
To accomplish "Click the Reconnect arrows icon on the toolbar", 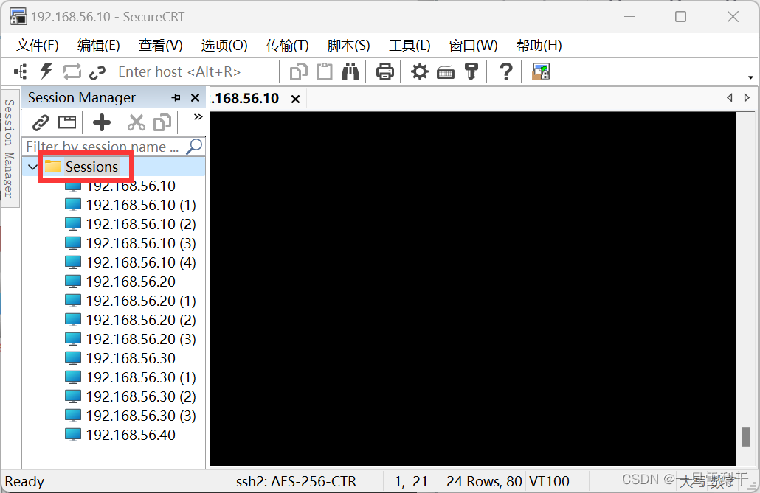I will [72, 71].
